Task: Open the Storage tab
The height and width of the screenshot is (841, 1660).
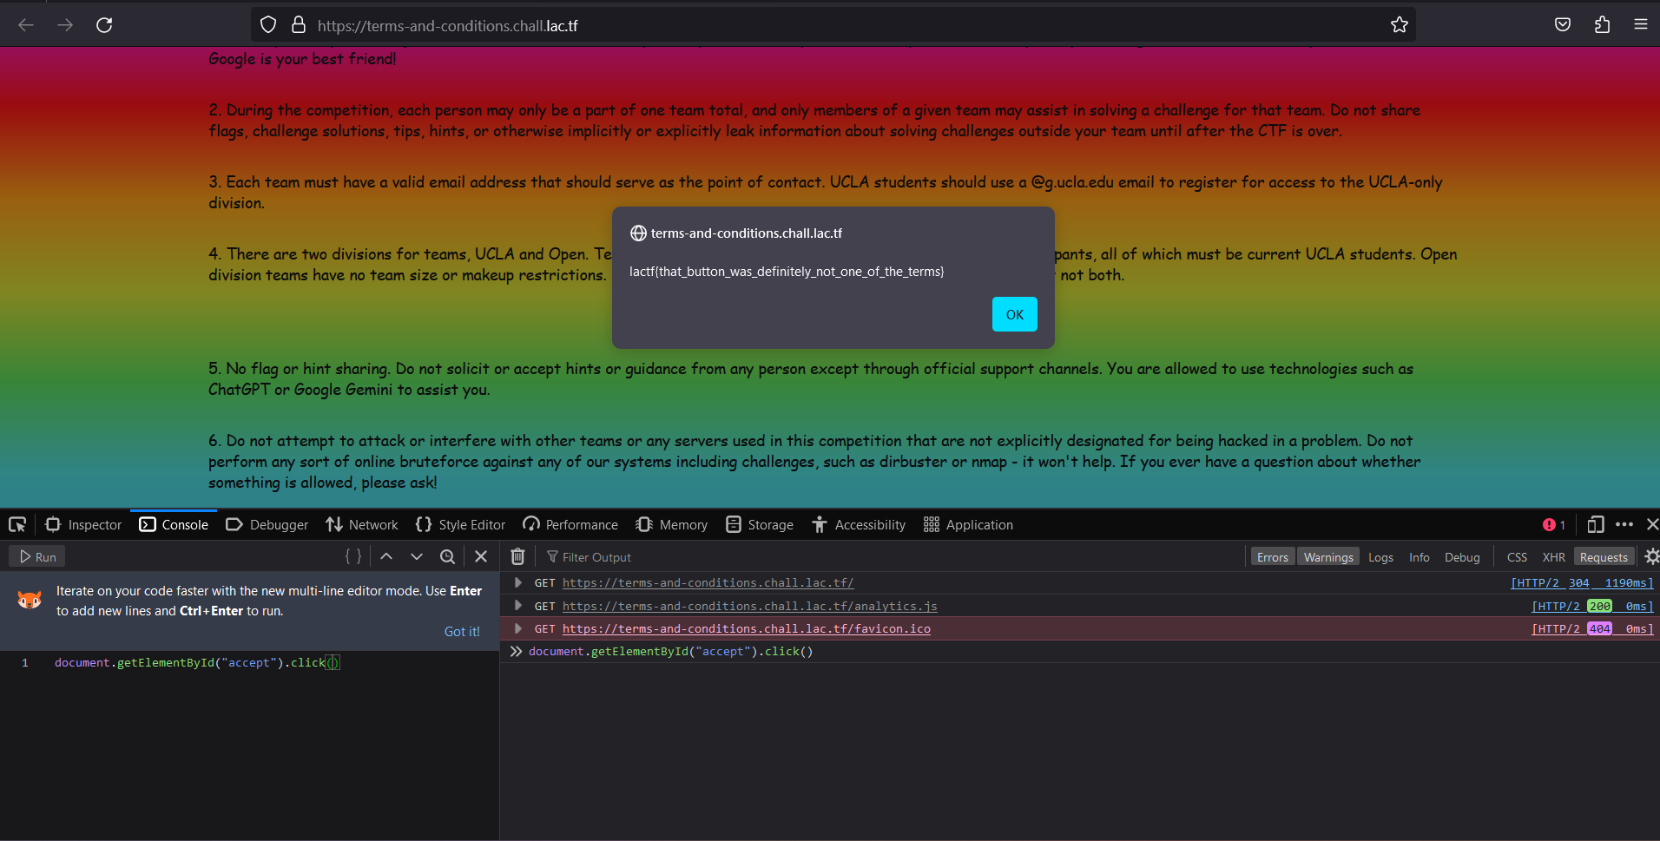Action: coord(760,524)
